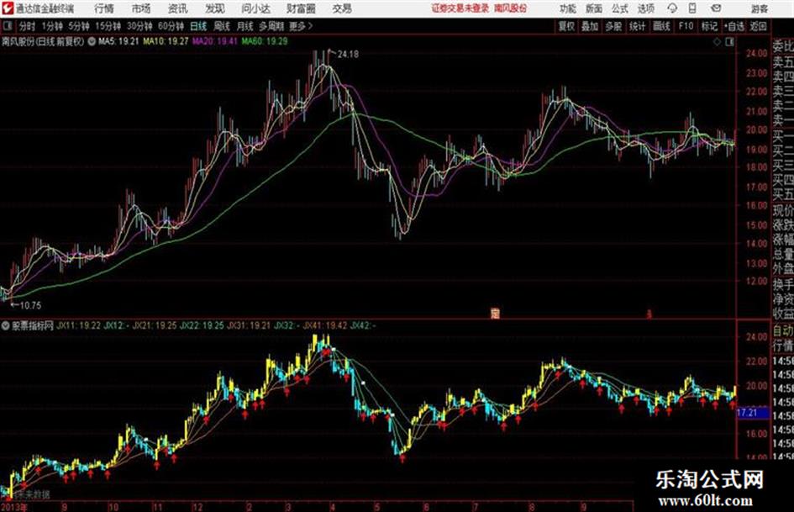Open the 版面 menu

point(594,8)
